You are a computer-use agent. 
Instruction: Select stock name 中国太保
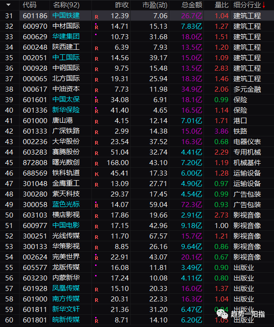[66, 99]
